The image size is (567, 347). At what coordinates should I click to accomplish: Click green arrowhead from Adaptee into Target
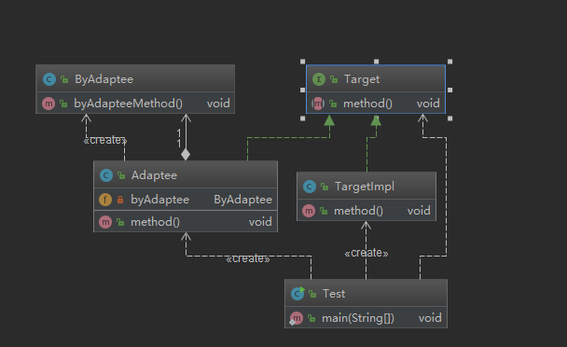pos(329,120)
